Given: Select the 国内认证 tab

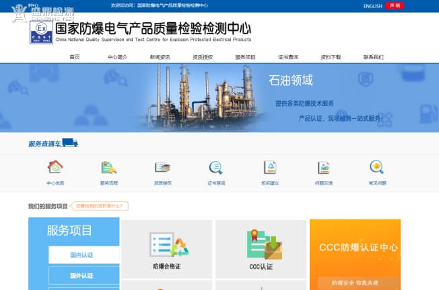Looking at the screenshot, I should [x=83, y=255].
